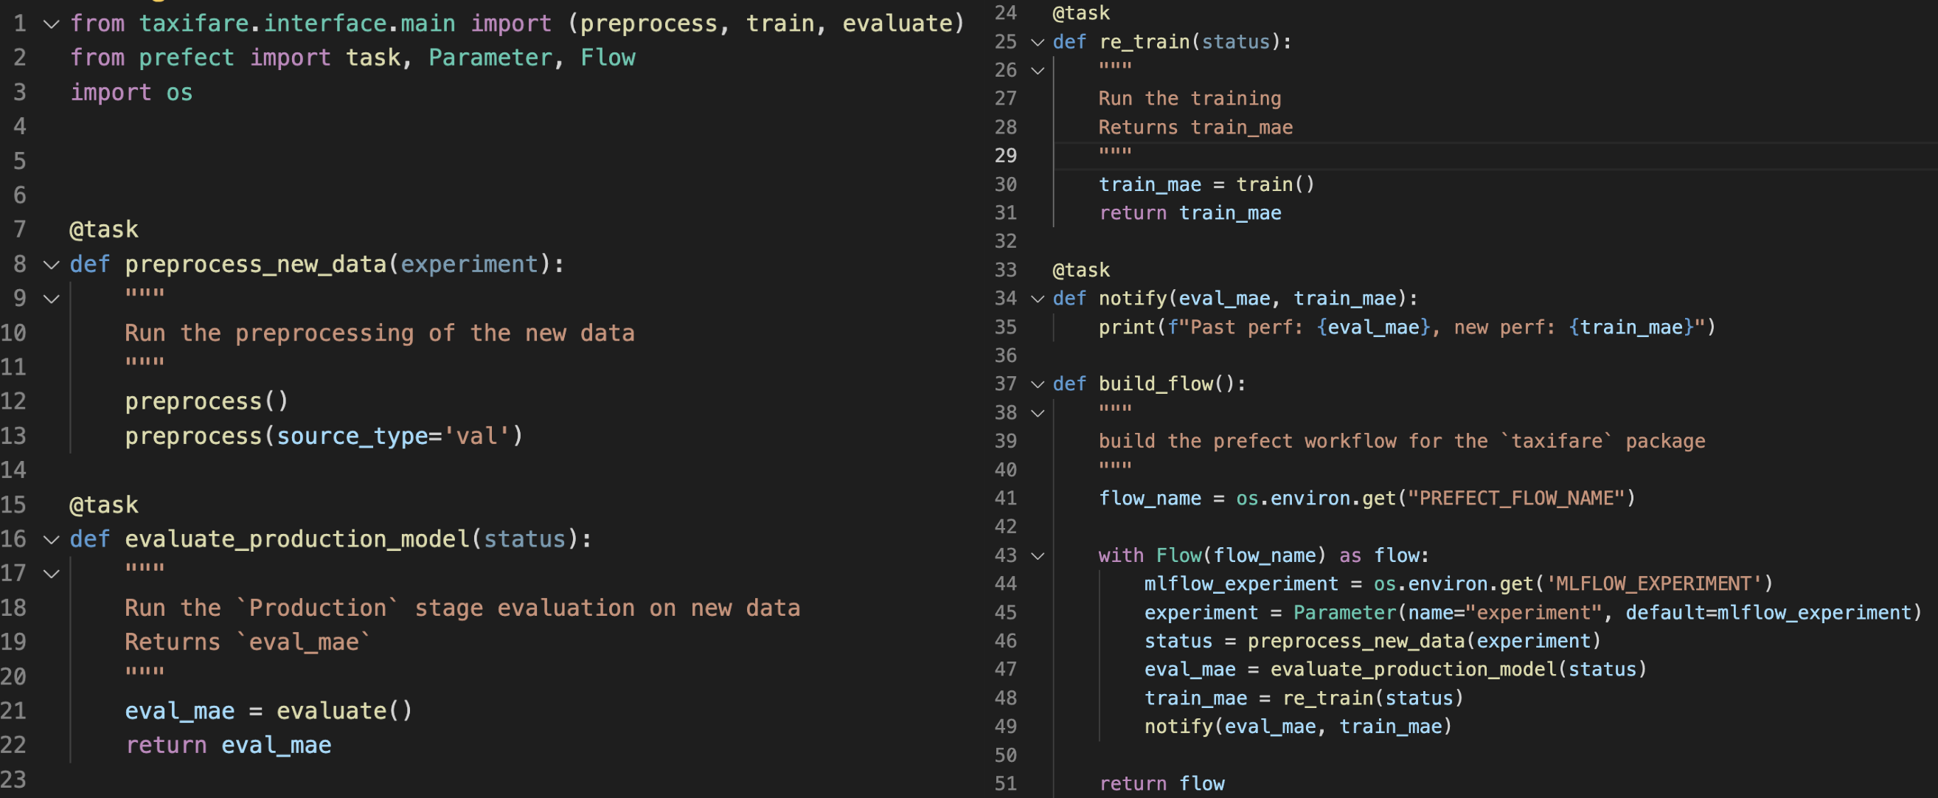Image resolution: width=1938 pixels, height=798 pixels.
Task: Collapse build_flow function fold chevron at line 37
Action: (1038, 384)
